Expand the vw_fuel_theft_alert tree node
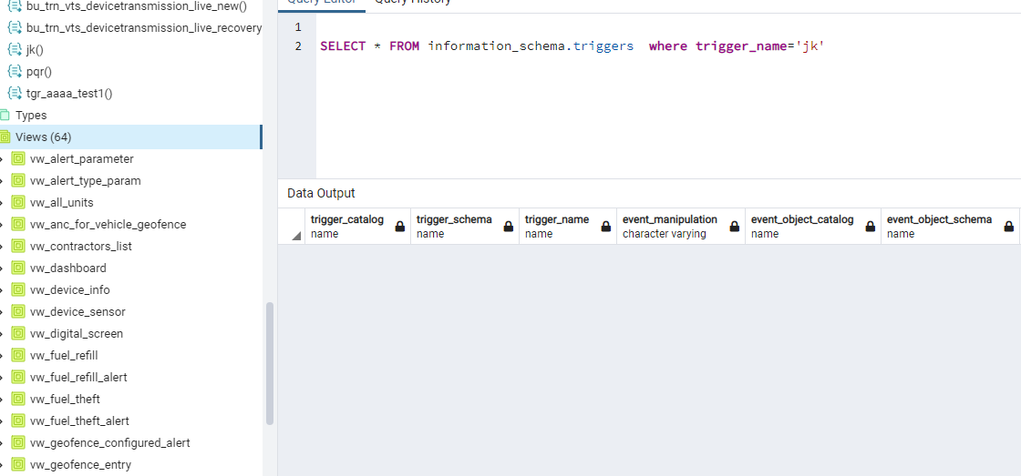 click(2, 421)
